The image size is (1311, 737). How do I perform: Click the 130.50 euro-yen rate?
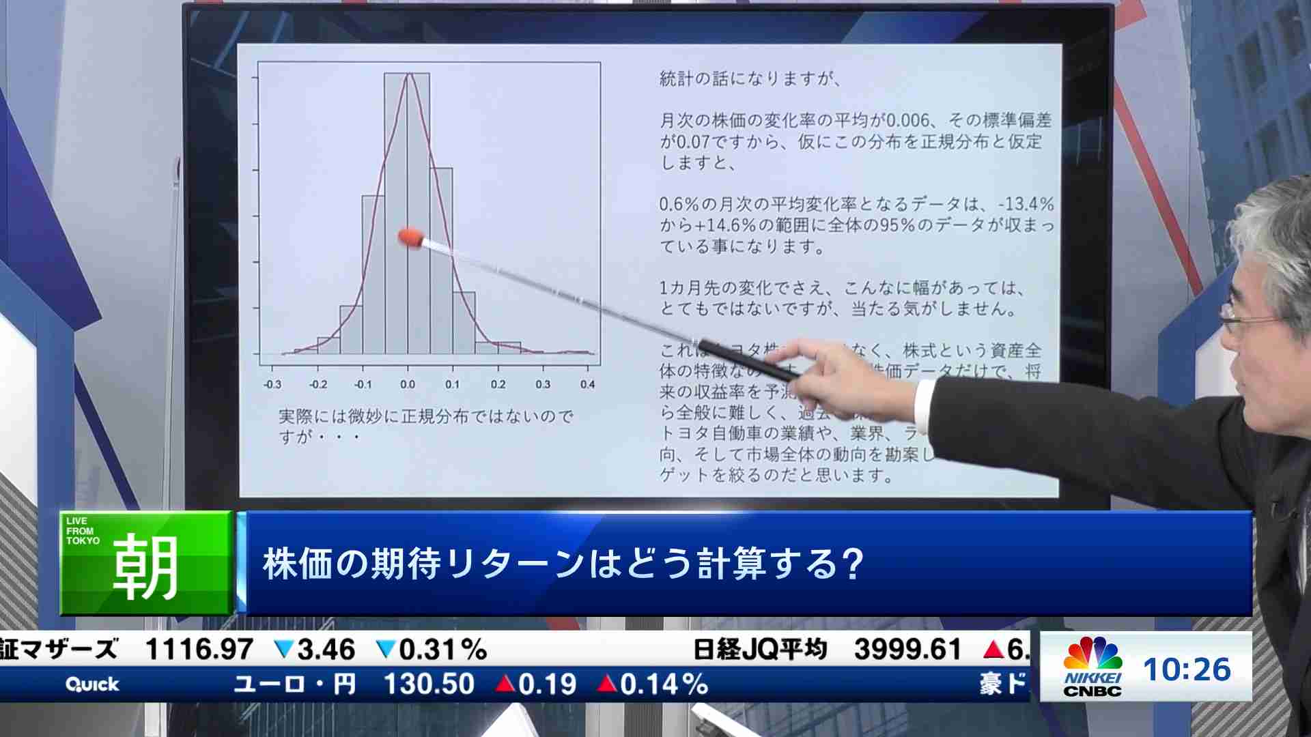pos(428,684)
